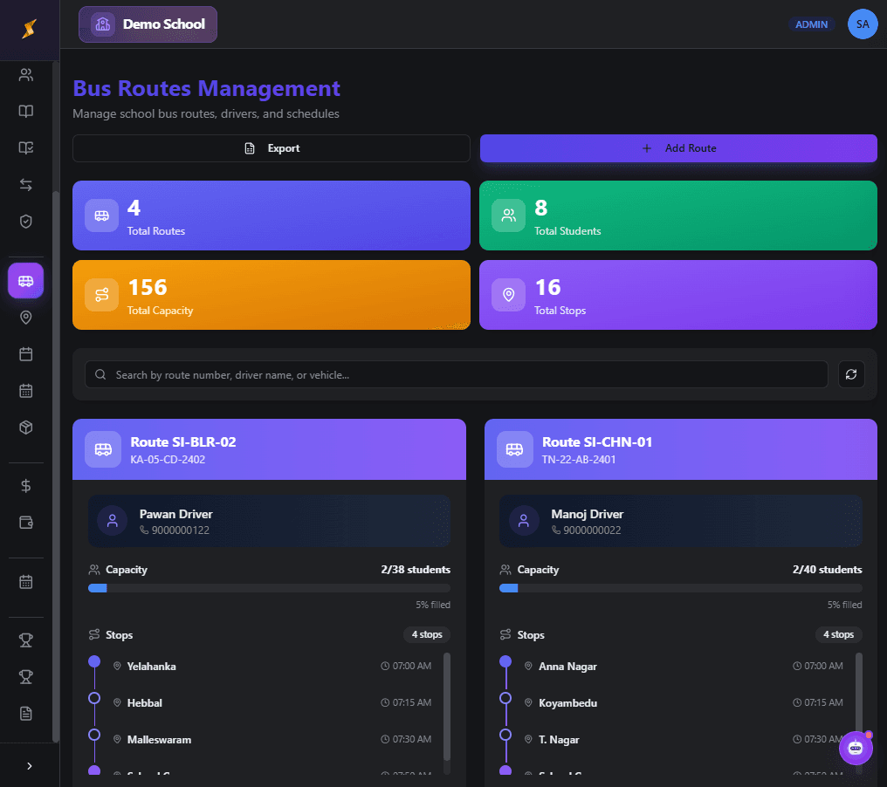Click the Total Students stat card

coord(678,216)
